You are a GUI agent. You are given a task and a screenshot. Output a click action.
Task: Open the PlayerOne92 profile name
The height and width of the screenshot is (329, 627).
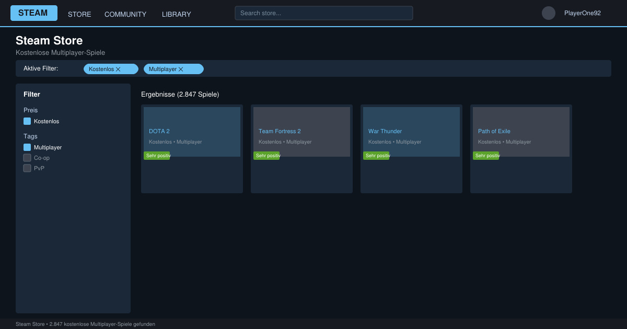pos(583,13)
